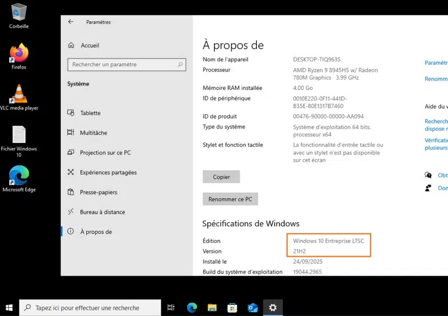This screenshot has width=448, height=316.
Task: Click the Système section heading
Action: 78,84
